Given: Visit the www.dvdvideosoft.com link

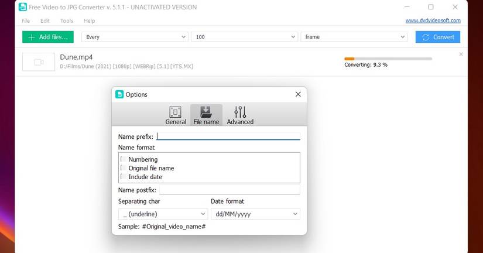Looking at the screenshot, I should tap(433, 20).
